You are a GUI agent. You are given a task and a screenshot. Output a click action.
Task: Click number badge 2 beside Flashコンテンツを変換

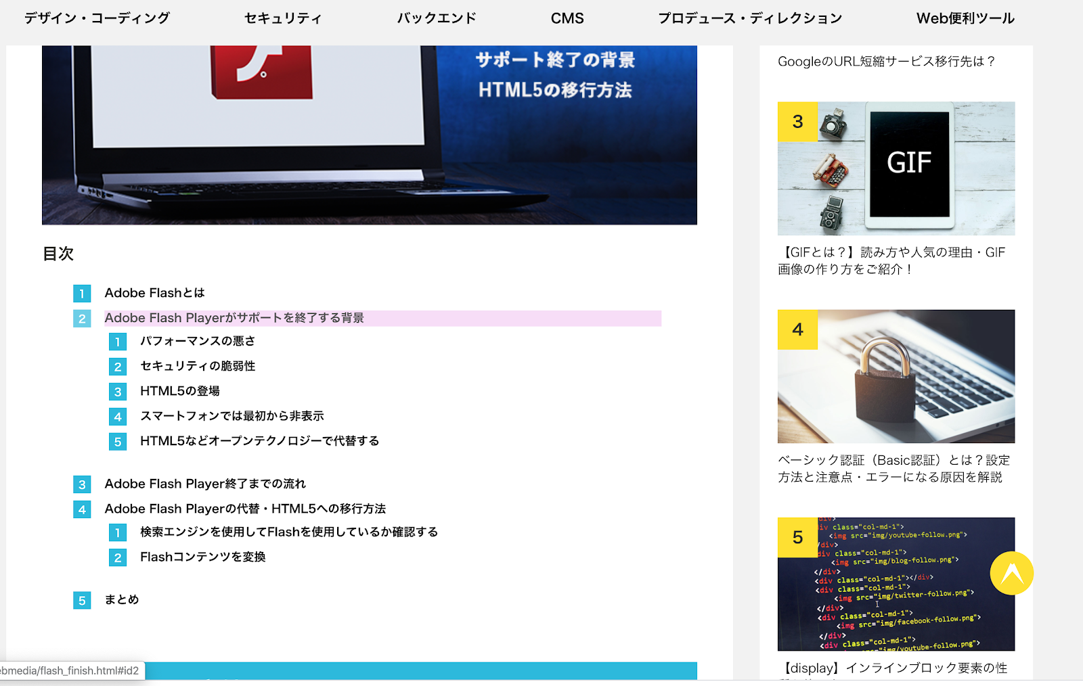[x=118, y=557]
